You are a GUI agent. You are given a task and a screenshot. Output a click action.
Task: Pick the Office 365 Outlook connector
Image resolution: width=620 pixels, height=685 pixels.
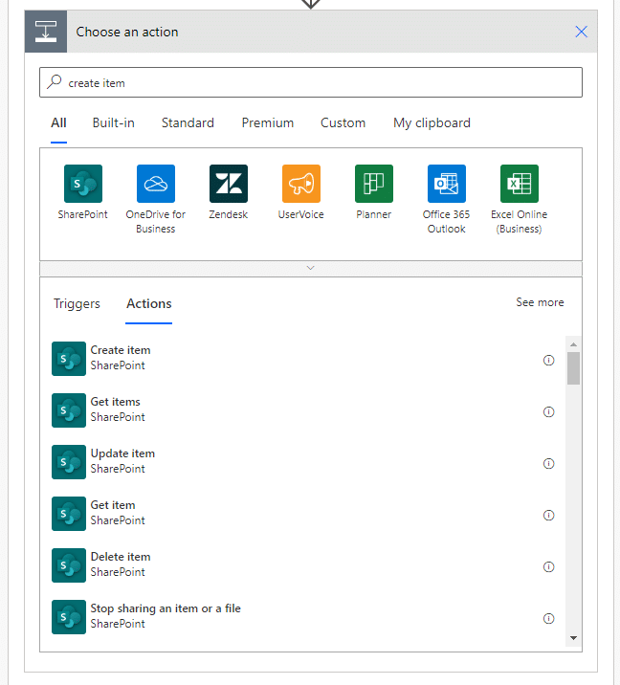[x=447, y=184]
